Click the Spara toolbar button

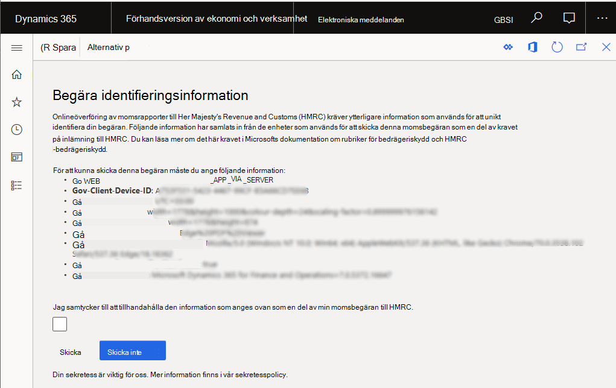(x=58, y=48)
